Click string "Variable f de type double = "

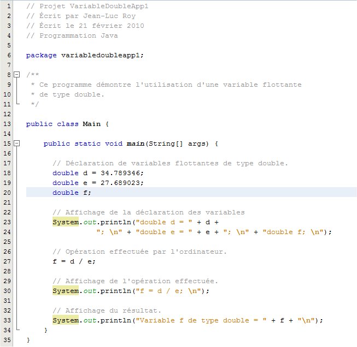coord(201,320)
